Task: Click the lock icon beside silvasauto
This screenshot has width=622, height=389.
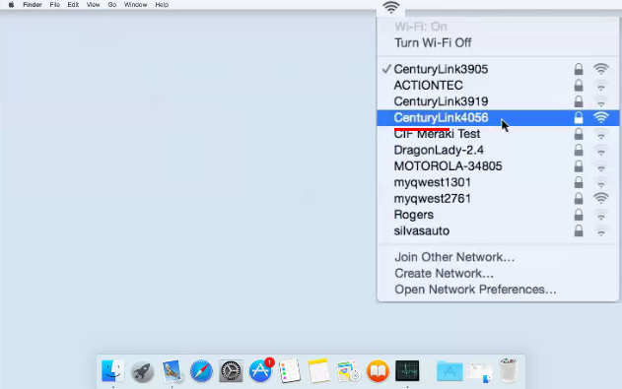Action: pyautogui.click(x=579, y=230)
